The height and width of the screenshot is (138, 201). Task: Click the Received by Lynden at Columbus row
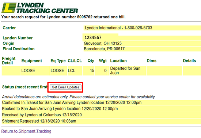coord(101,115)
